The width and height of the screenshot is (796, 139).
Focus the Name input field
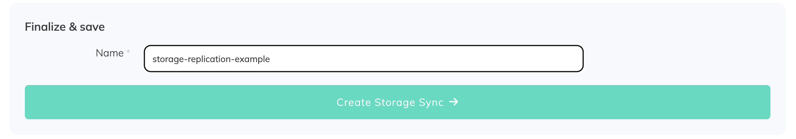[x=364, y=59]
